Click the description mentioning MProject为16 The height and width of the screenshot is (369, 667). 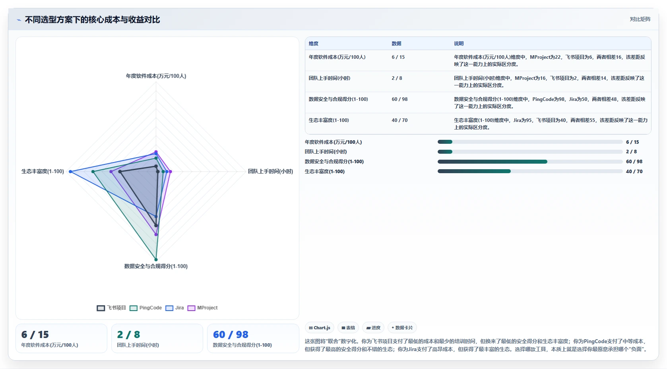[x=550, y=82]
